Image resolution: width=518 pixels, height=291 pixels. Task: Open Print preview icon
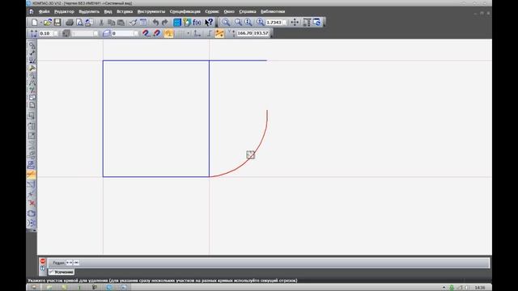tap(79, 23)
